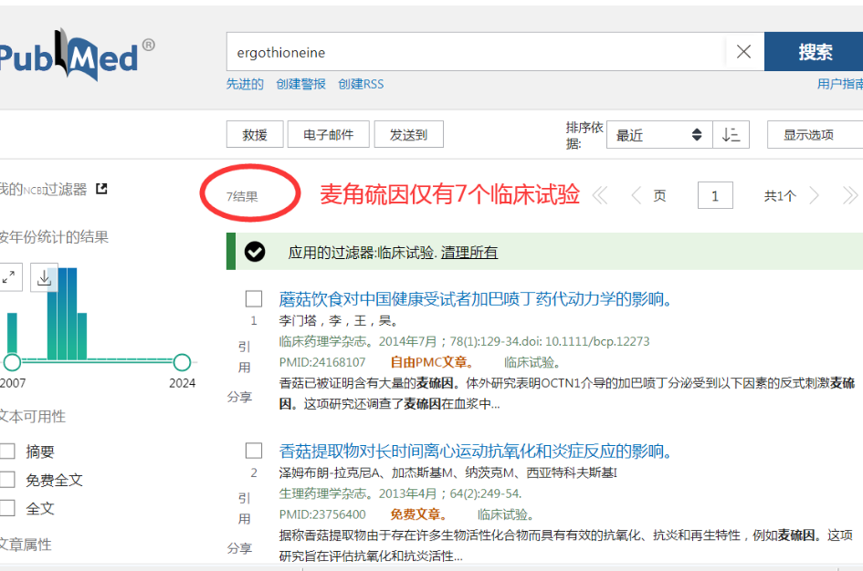This screenshot has width=863, height=571.
Task: Select the checkbox for the first search result
Action: (254, 299)
